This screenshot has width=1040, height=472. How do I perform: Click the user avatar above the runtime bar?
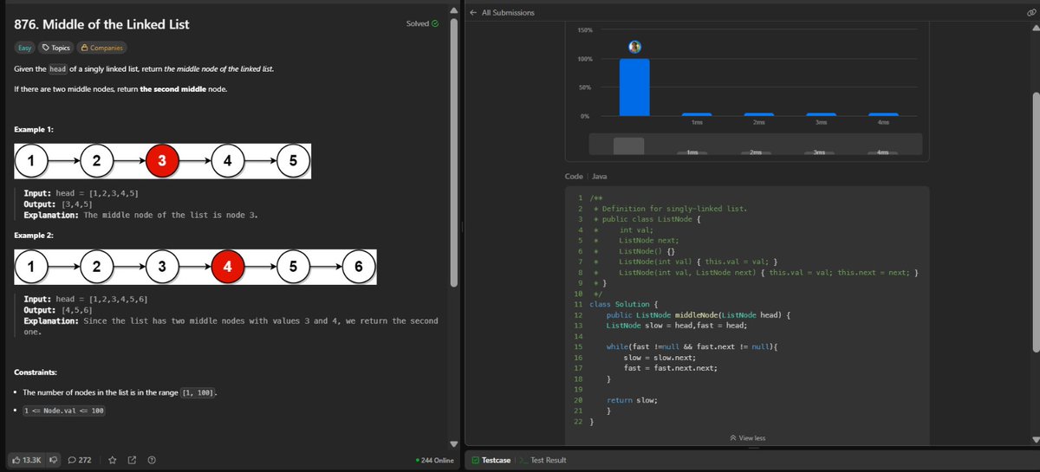pos(634,46)
